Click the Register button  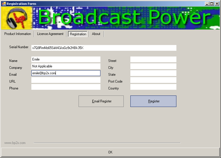click(153, 101)
